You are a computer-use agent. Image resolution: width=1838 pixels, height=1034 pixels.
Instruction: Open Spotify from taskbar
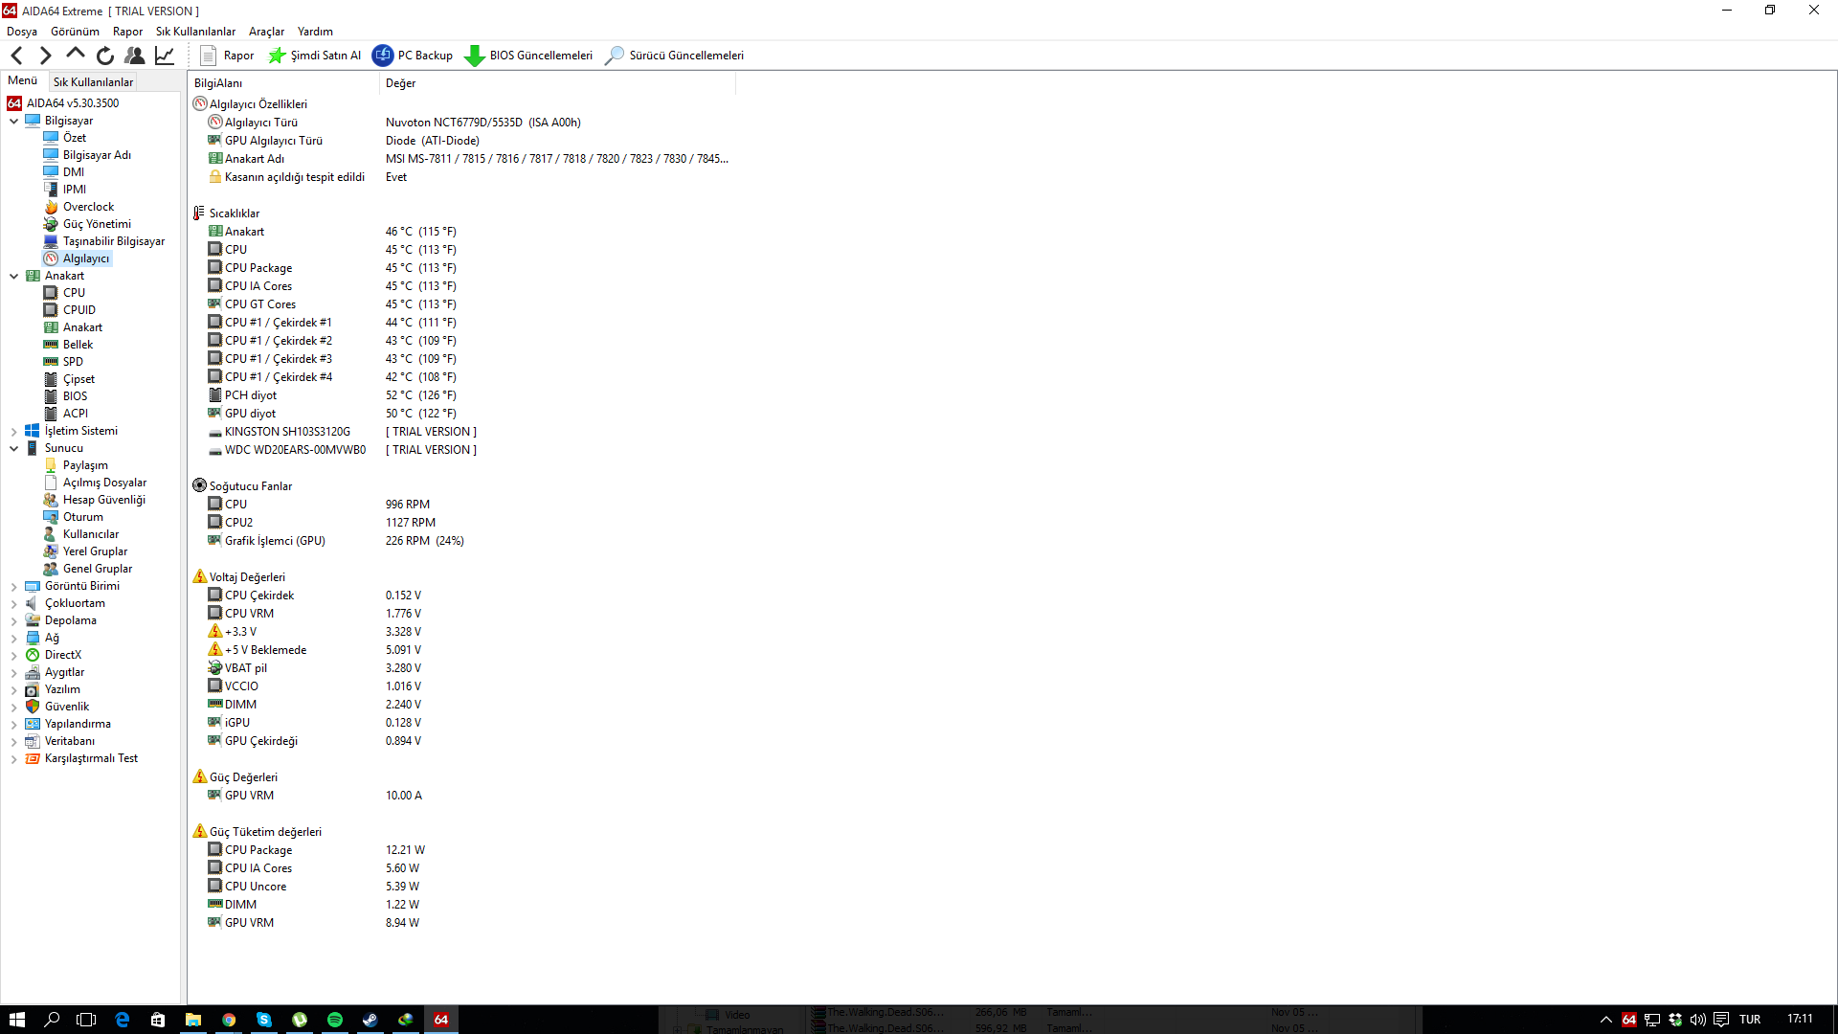point(335,1020)
